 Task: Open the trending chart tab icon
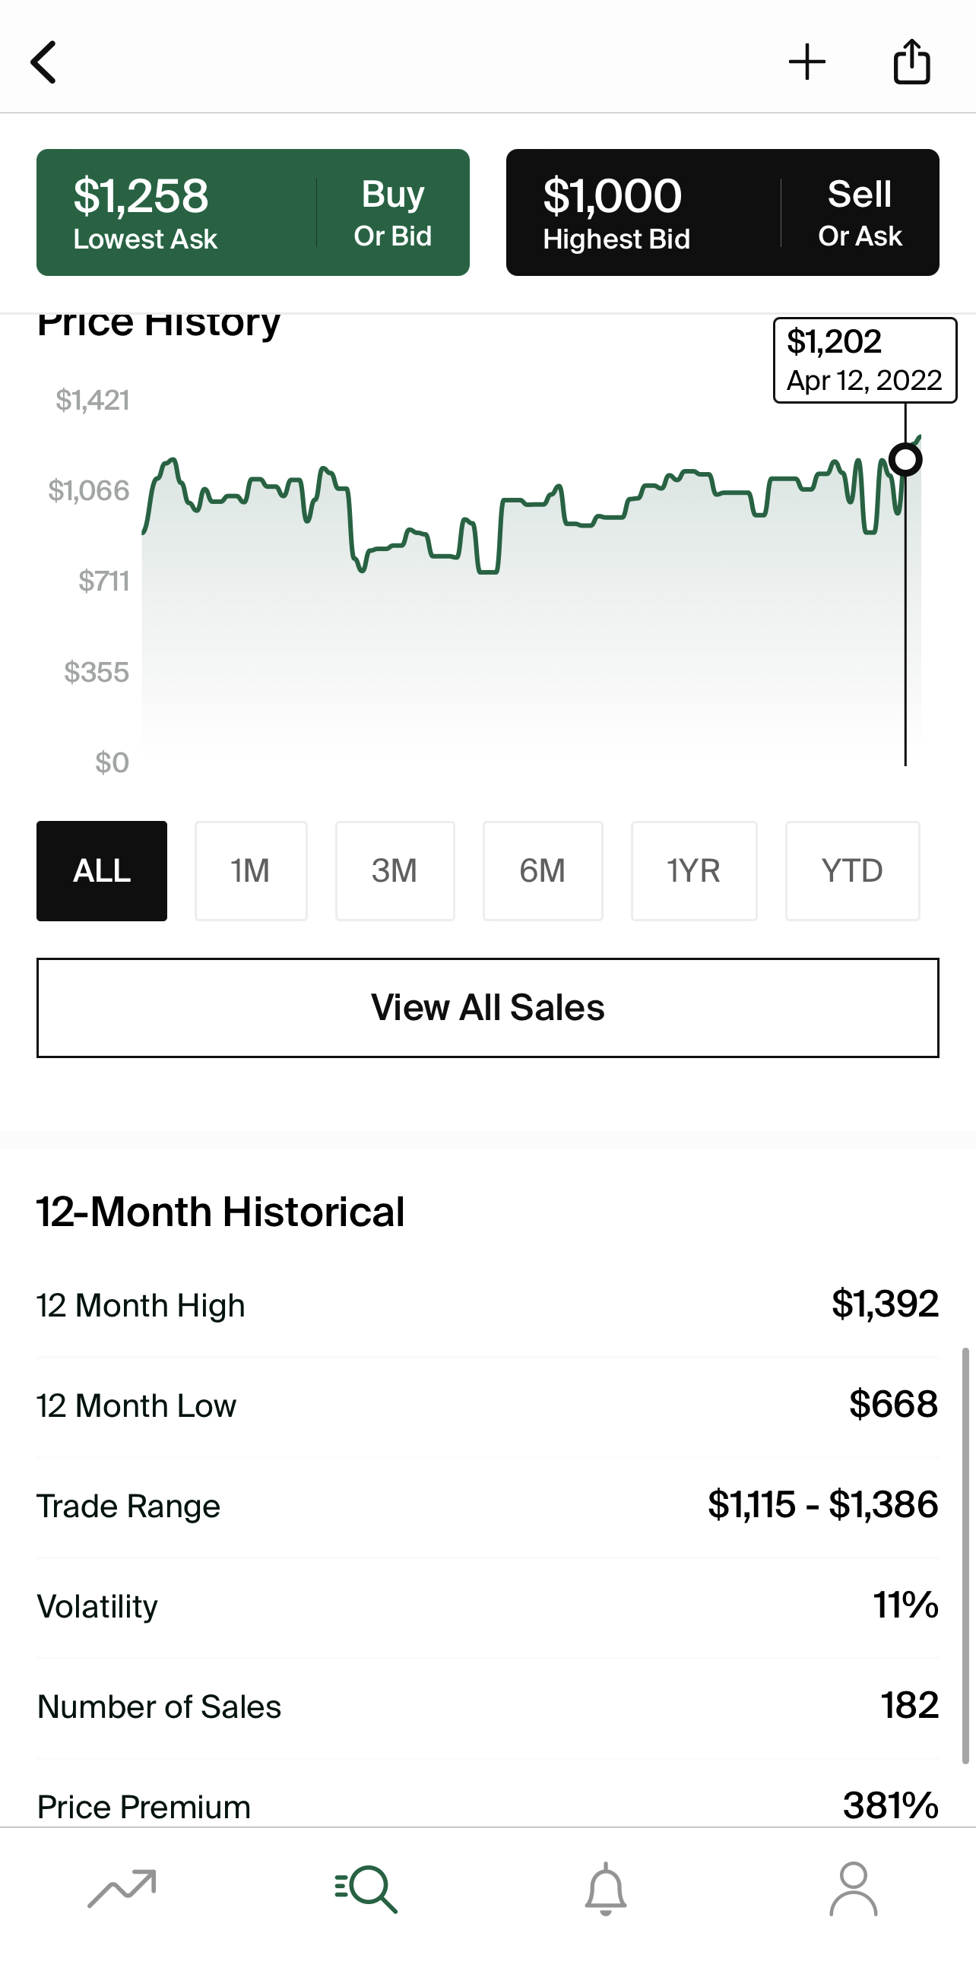(122, 1888)
